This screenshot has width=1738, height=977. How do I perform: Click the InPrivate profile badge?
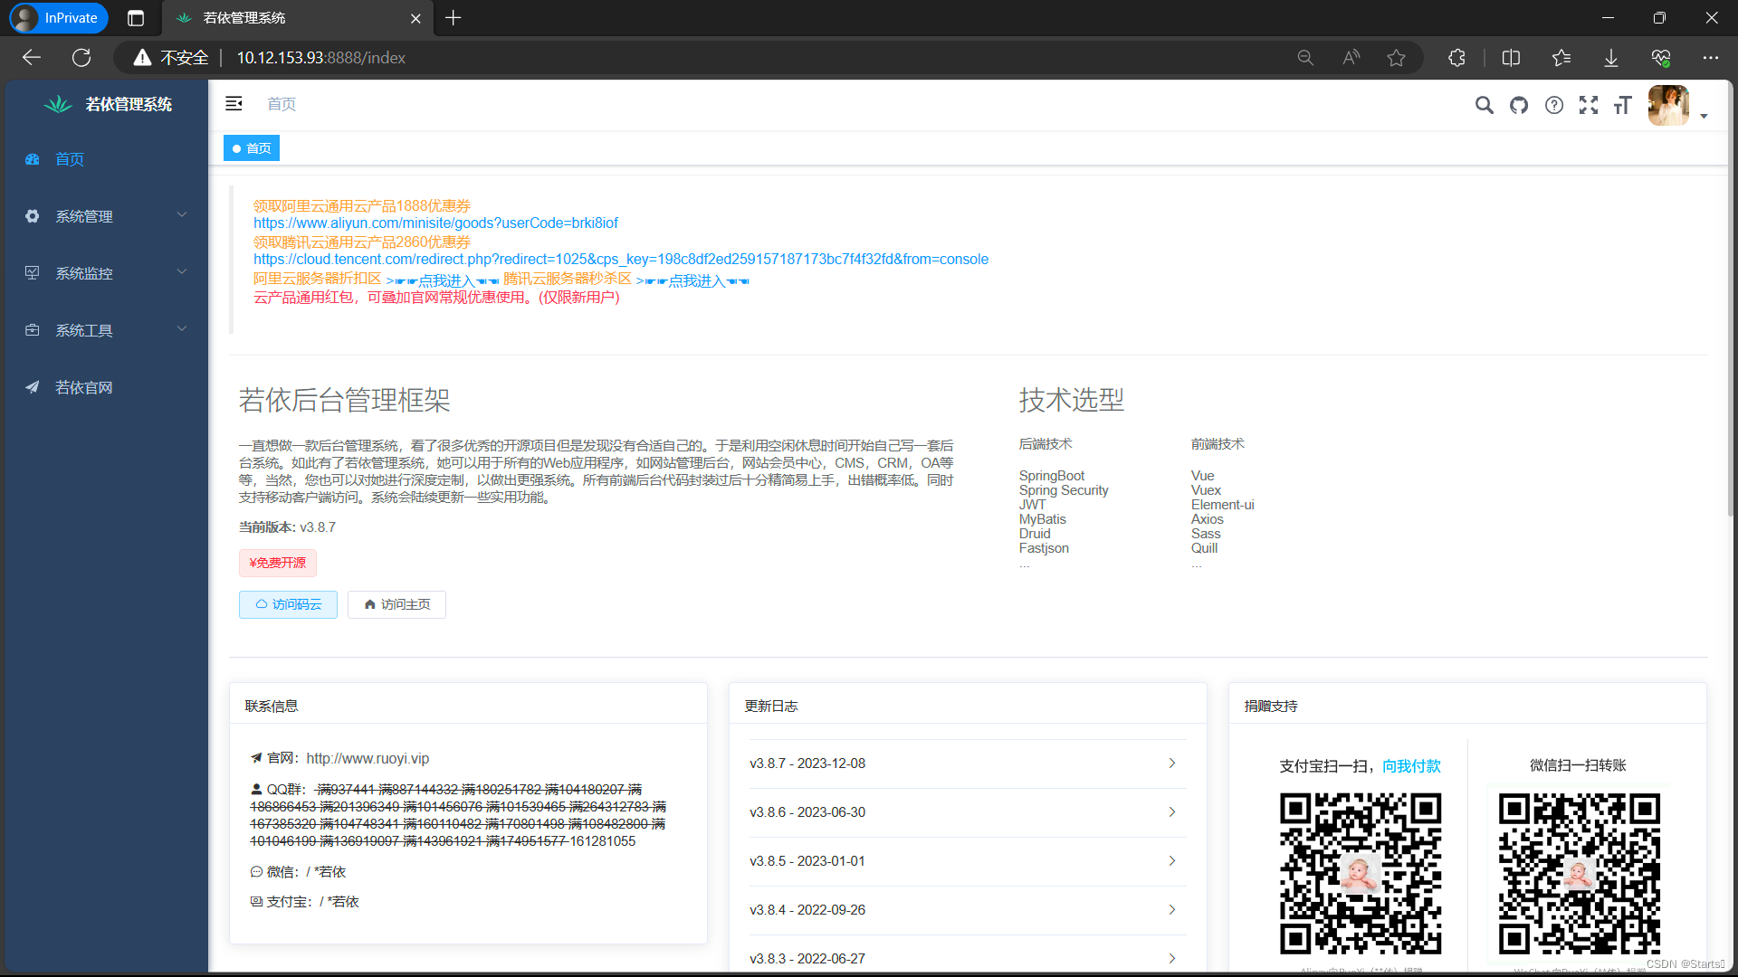59,18
